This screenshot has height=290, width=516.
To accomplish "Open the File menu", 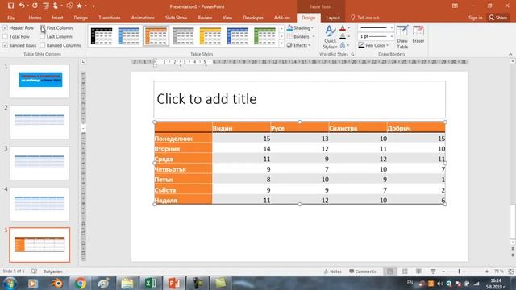I will pos(10,18).
